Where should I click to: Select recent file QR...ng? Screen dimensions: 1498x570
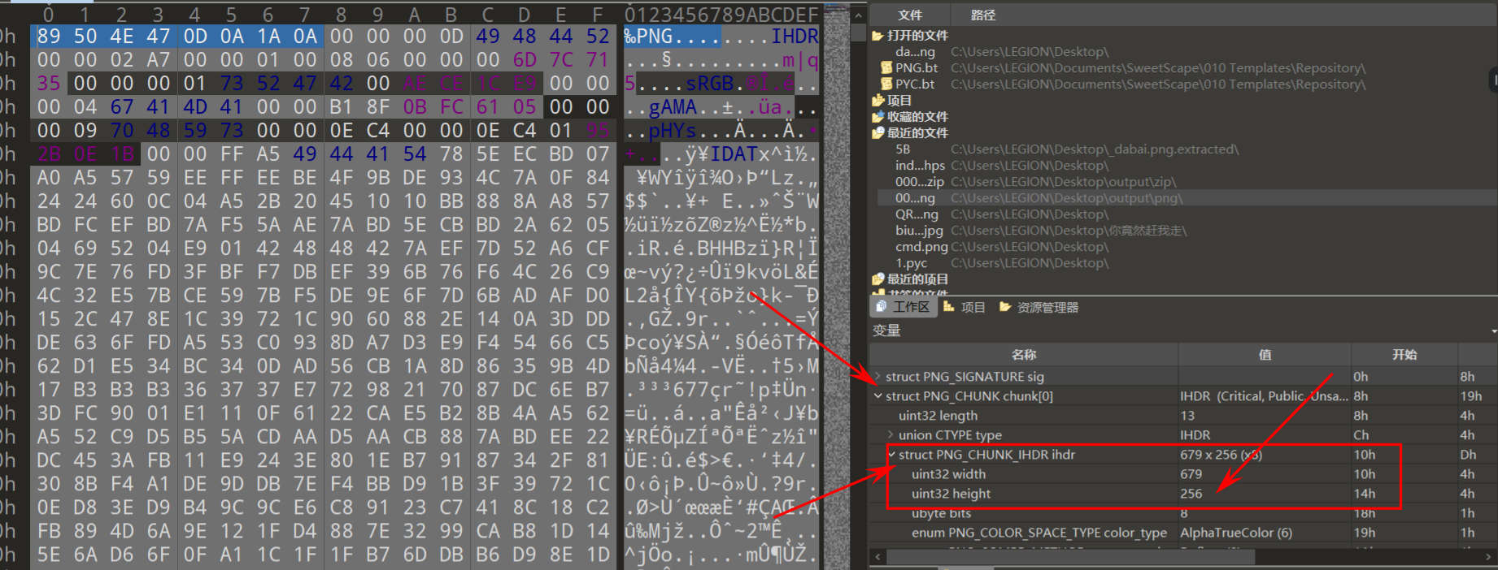tap(1183, 214)
